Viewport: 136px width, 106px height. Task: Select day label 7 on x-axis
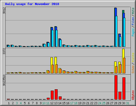33,103
